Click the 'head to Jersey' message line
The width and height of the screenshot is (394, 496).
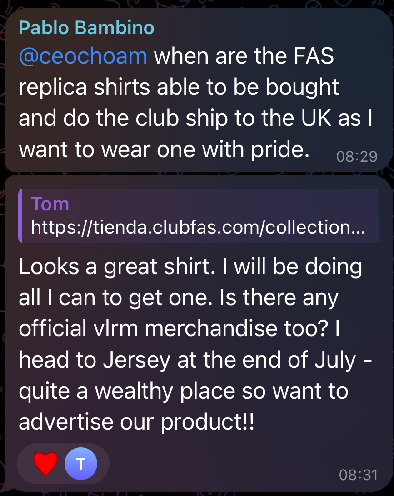click(x=195, y=360)
